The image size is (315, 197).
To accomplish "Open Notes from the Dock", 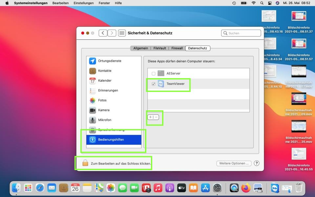I will [x=87, y=188].
